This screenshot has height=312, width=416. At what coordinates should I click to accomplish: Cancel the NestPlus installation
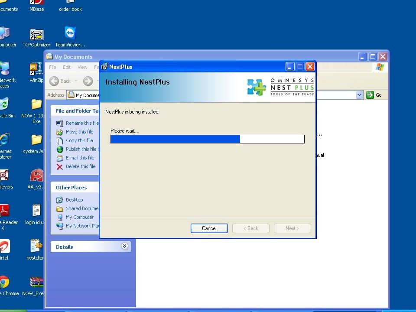(x=209, y=228)
